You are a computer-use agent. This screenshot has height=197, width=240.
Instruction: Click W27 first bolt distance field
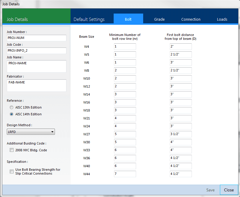(181, 134)
